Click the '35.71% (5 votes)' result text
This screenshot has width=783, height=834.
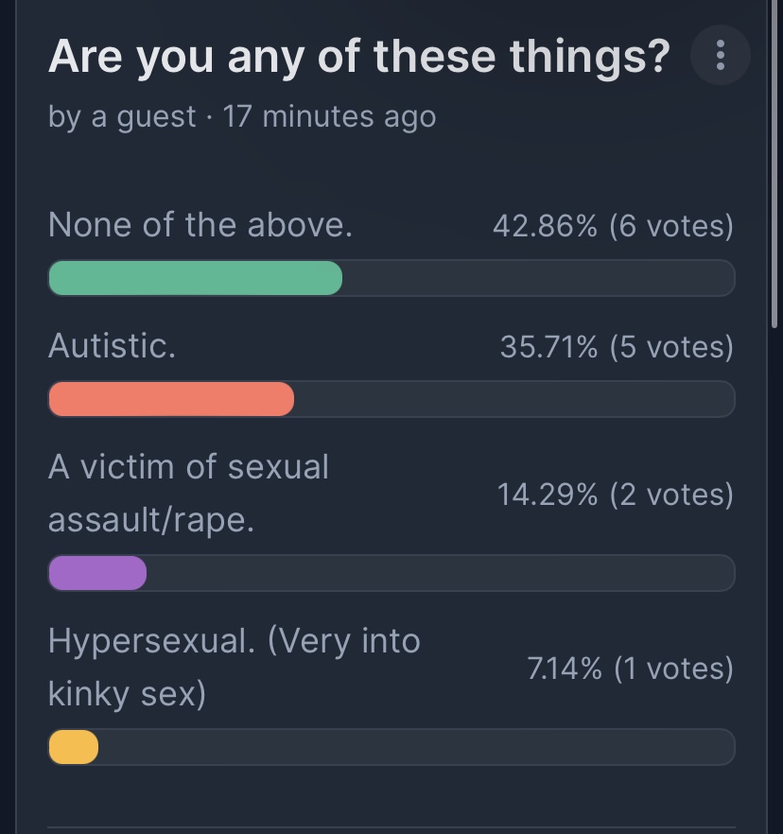(x=617, y=347)
